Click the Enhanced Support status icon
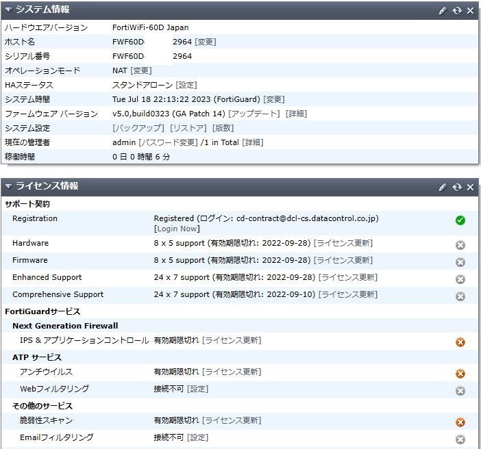The height and width of the screenshot is (449, 481). point(460,279)
